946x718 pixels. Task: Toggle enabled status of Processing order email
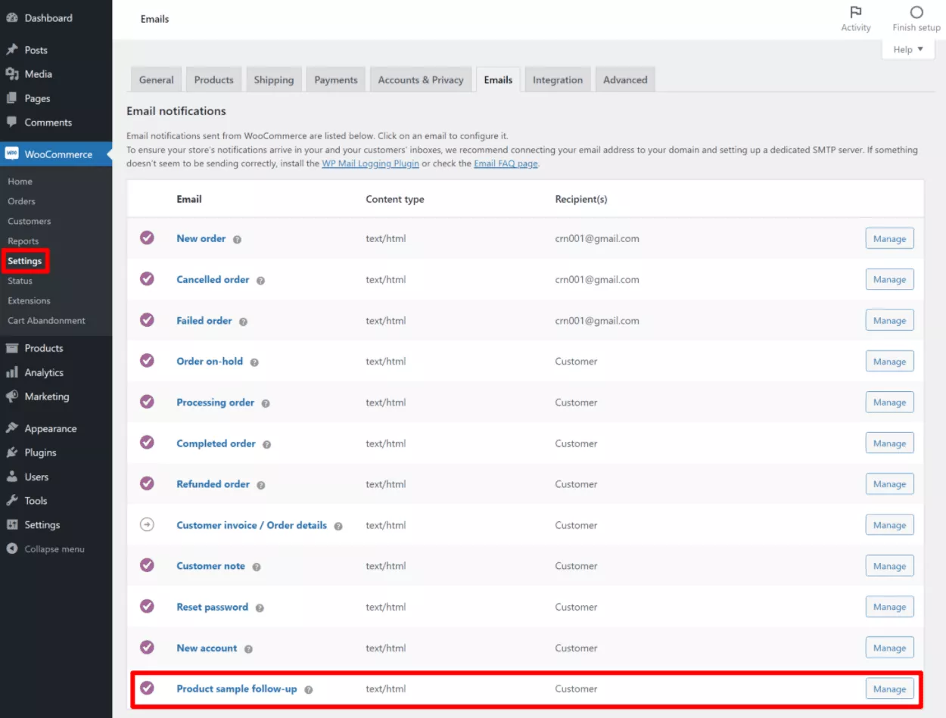(147, 401)
